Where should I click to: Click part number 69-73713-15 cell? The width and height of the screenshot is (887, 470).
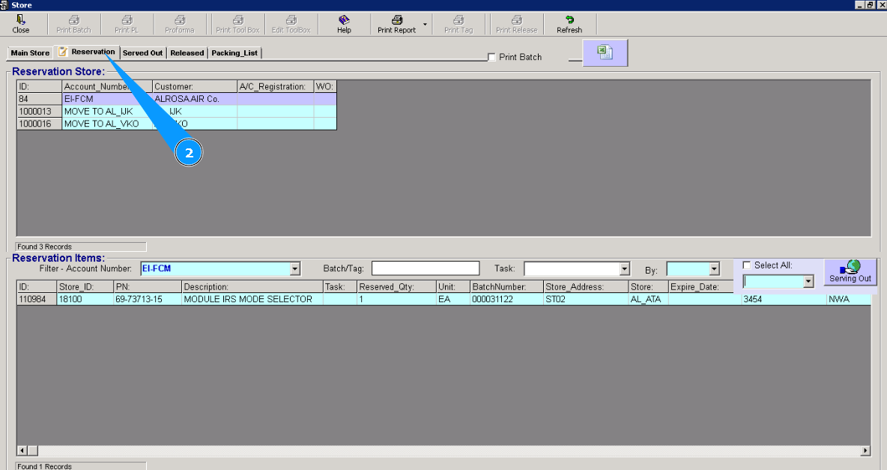click(x=147, y=300)
